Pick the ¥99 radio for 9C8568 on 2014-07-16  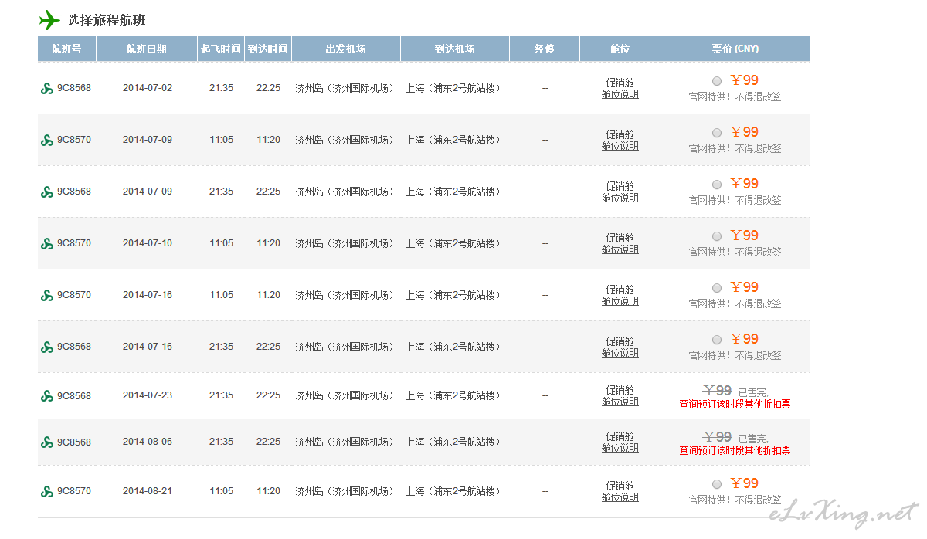(717, 340)
